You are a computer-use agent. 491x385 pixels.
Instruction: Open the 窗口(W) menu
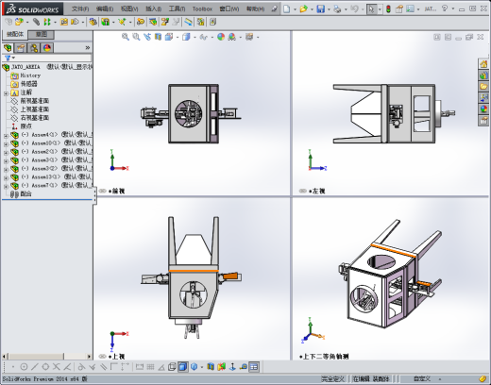pos(229,8)
